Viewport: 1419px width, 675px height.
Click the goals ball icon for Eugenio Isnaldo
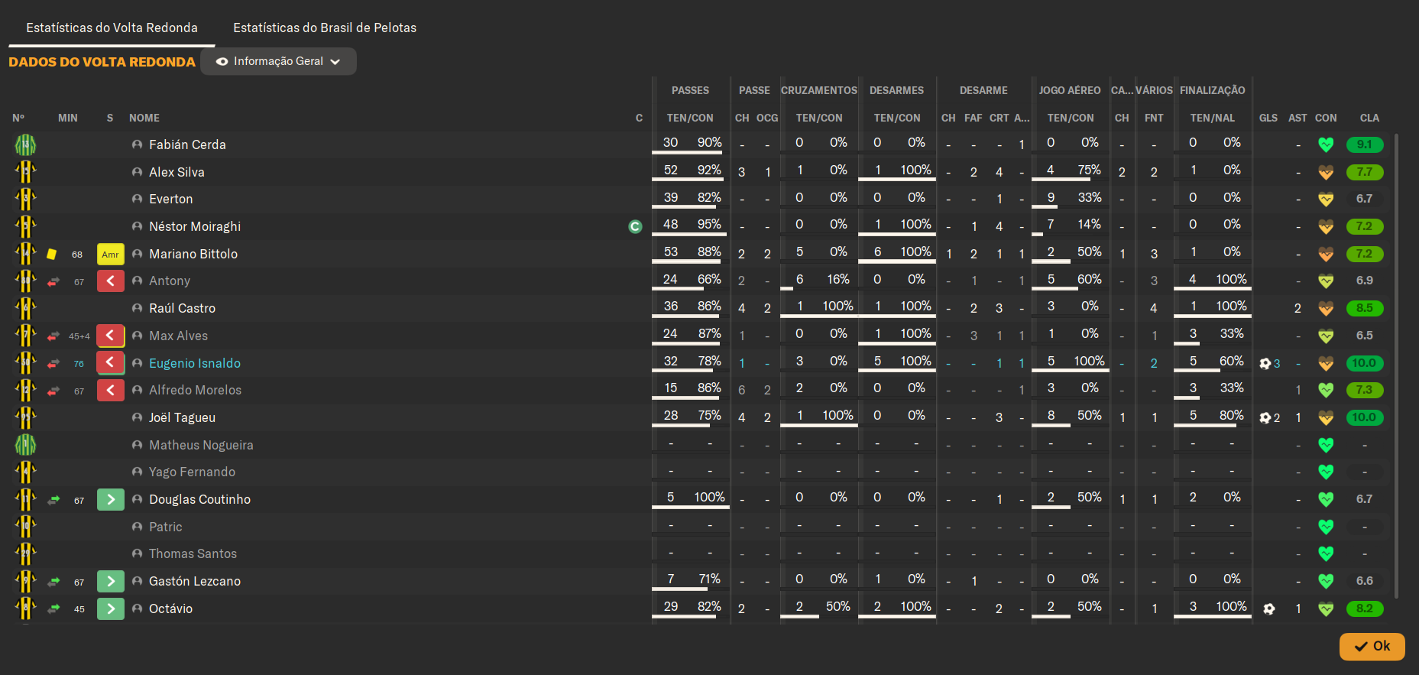(1265, 363)
